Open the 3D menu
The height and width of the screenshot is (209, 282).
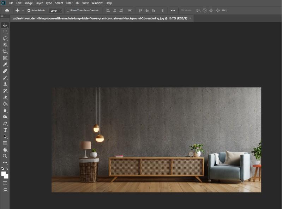[x=77, y=3]
